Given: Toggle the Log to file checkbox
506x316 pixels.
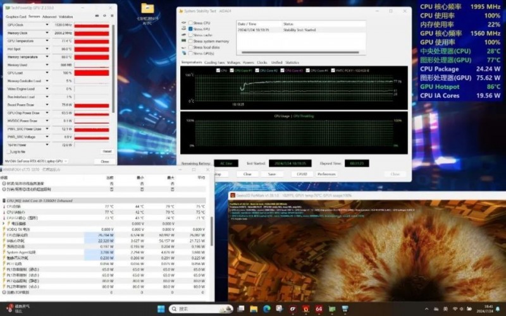Looking at the screenshot, I should [x=8, y=152].
